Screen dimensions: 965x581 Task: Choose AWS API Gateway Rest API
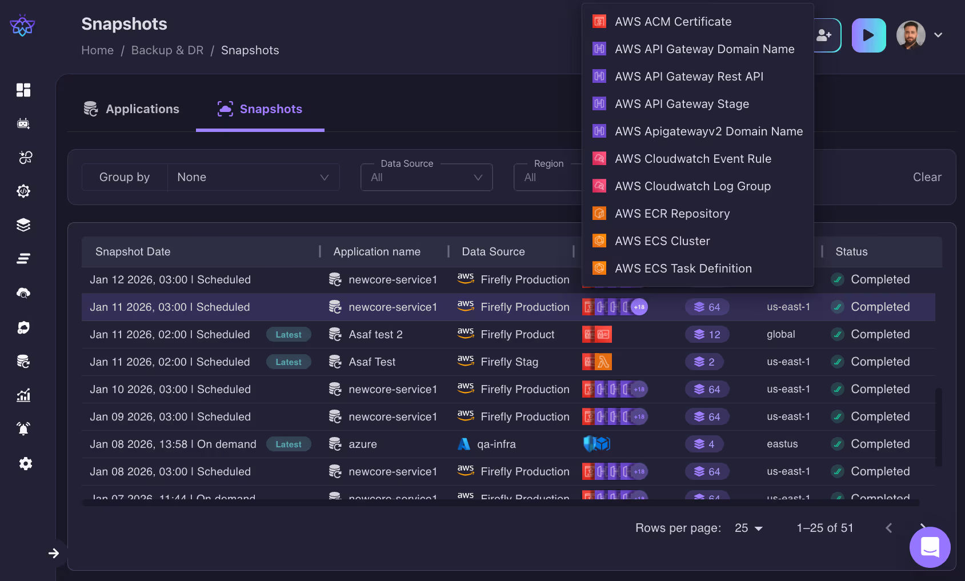point(698,77)
